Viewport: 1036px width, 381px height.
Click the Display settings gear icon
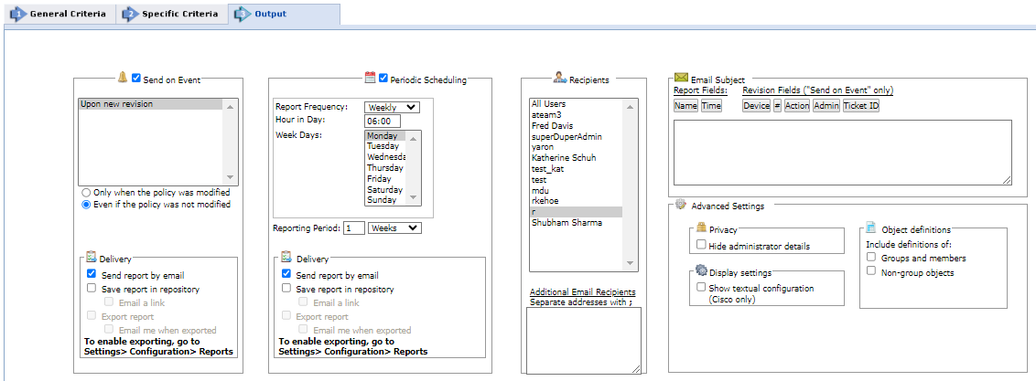pos(701,270)
